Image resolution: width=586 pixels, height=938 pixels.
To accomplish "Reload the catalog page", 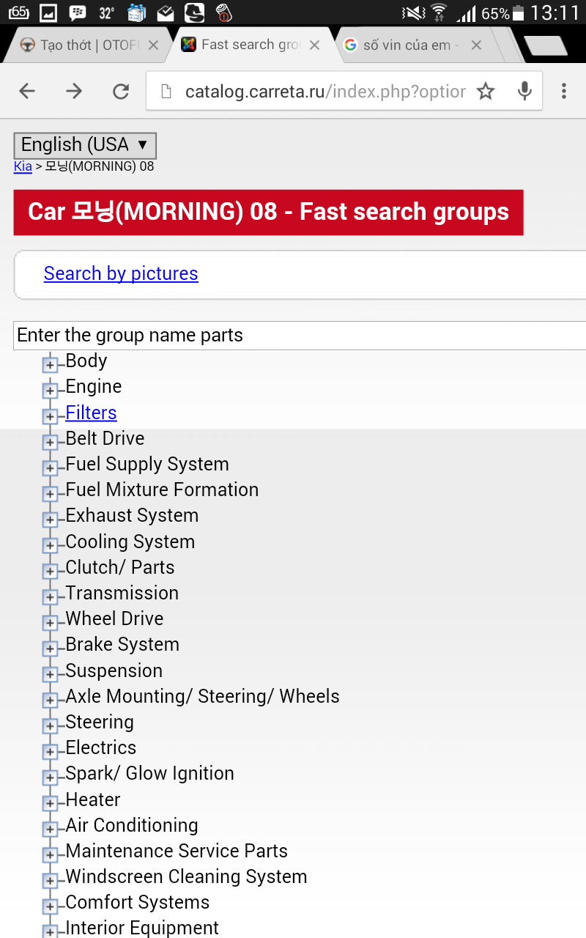I will [121, 91].
